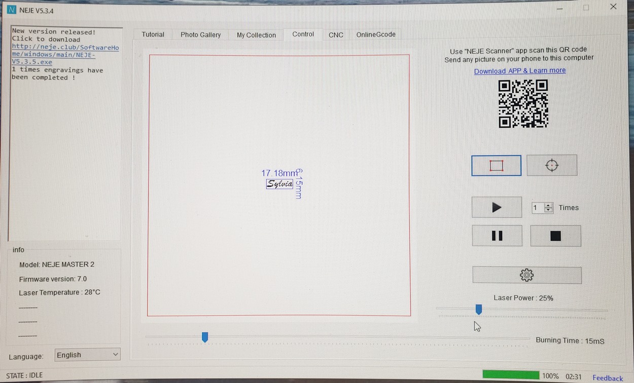Pause the engraving job
This screenshot has height=383, width=634.
(497, 236)
